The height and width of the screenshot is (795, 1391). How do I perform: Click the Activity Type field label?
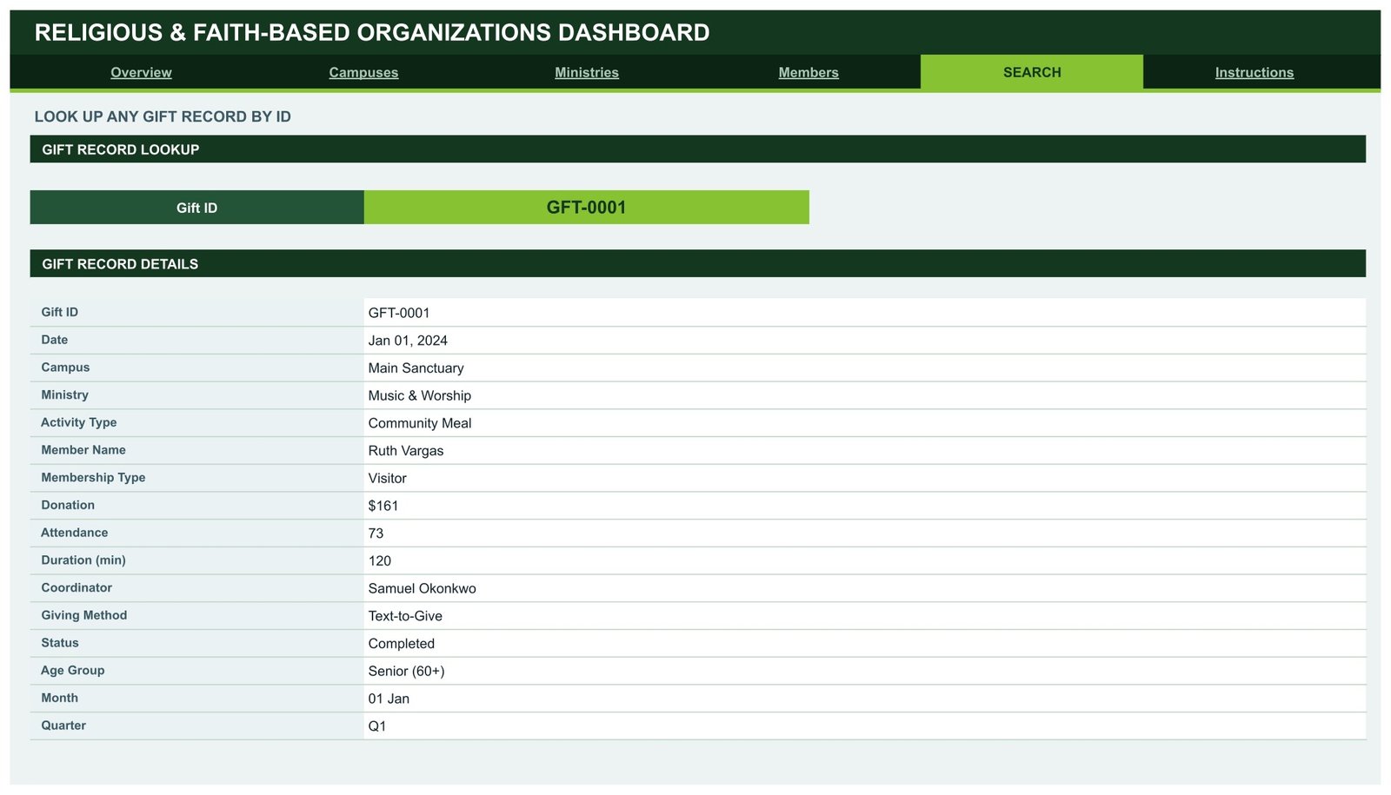click(x=78, y=422)
